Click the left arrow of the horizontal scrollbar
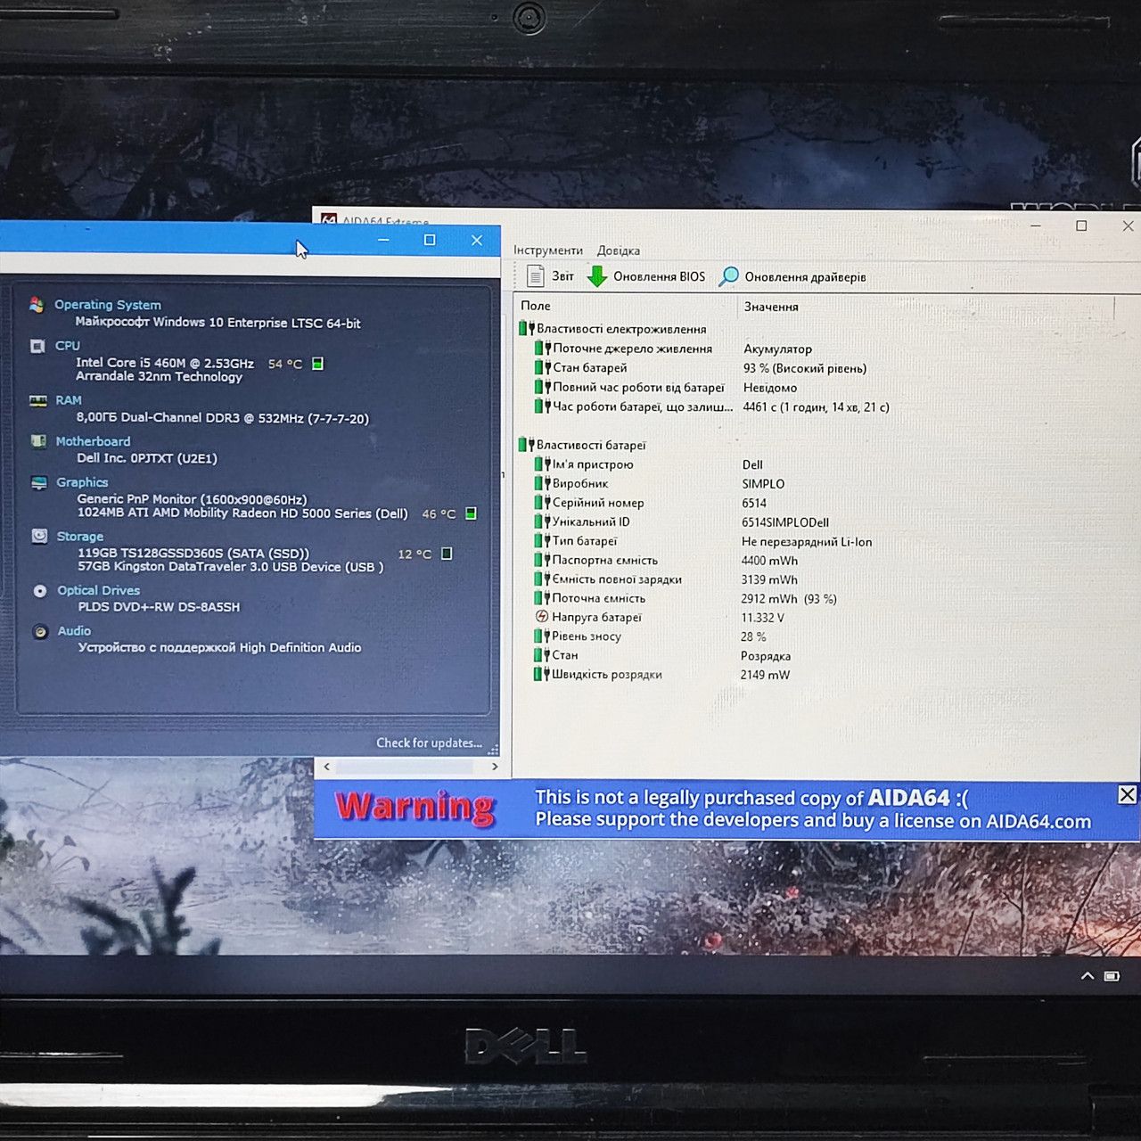 click(327, 767)
